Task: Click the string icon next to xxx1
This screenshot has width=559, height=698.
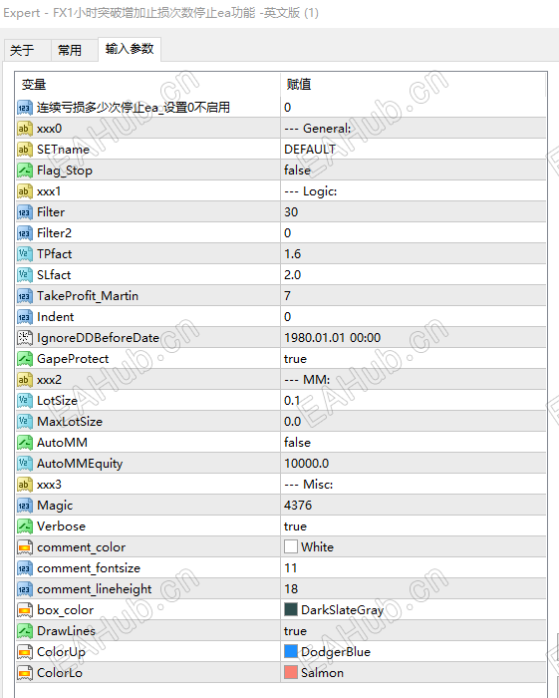Action: coord(25,191)
